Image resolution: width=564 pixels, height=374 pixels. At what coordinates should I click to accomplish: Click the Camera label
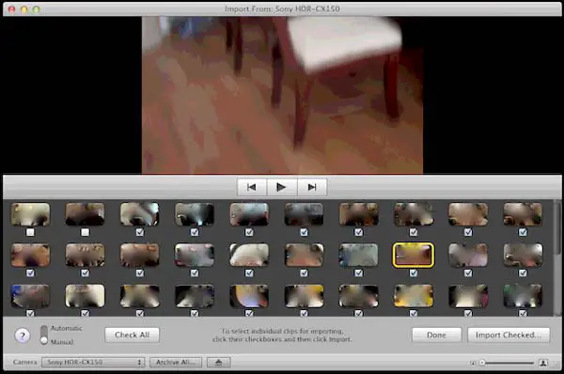24,362
